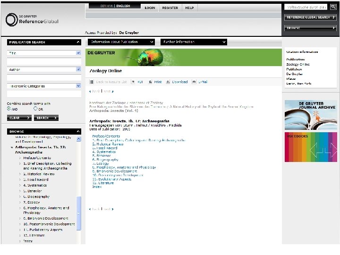340x255 pixels.
Task: Click the De Gruyter Reference Global logo
Action: [x=32, y=20]
